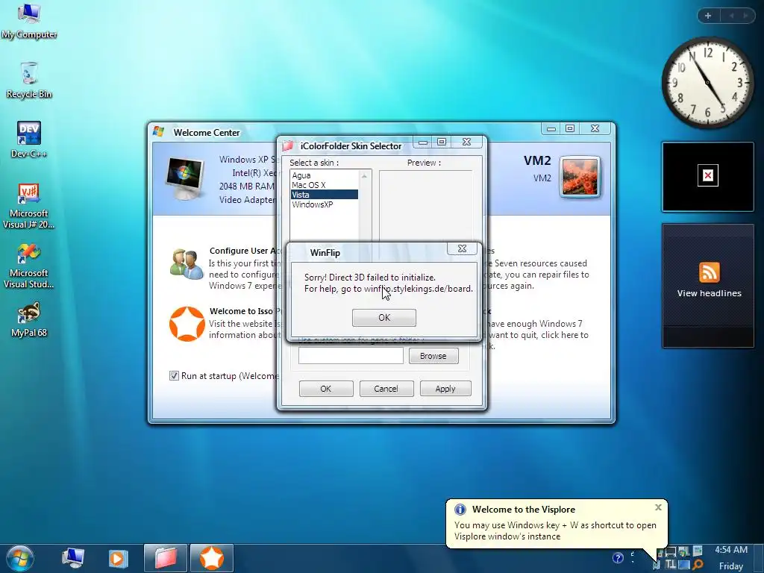Click sidebar next page arrow
This screenshot has width=764, height=573.
(x=745, y=16)
